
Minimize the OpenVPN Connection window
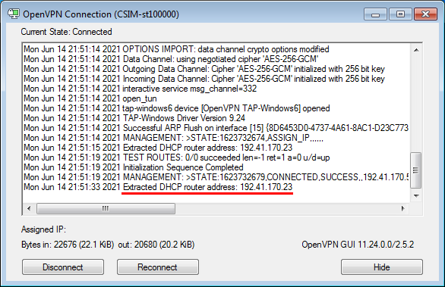pos(375,14)
